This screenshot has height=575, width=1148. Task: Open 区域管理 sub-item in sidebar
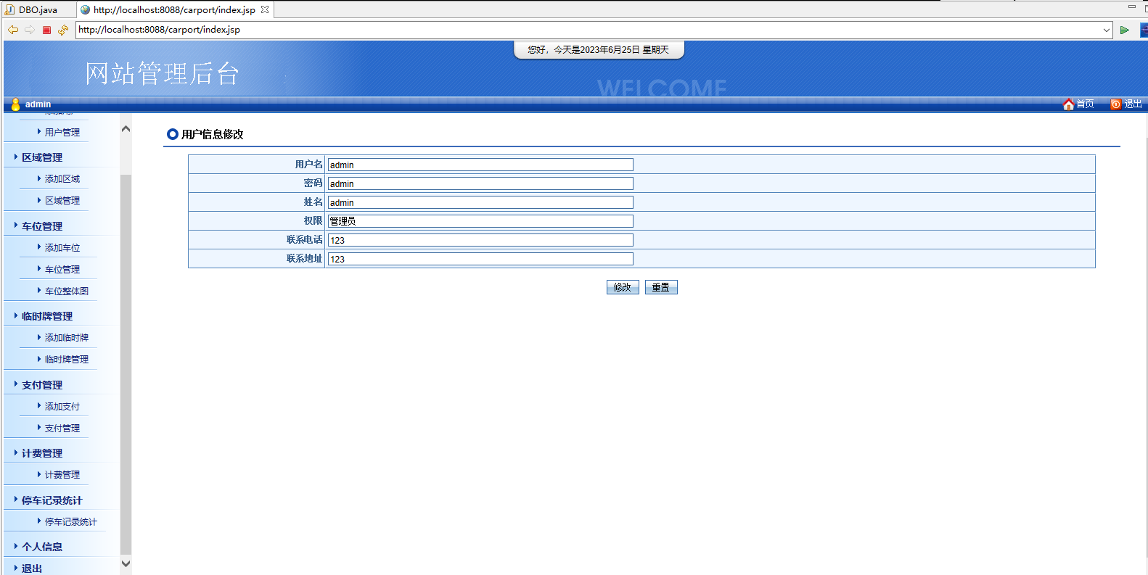pos(62,201)
